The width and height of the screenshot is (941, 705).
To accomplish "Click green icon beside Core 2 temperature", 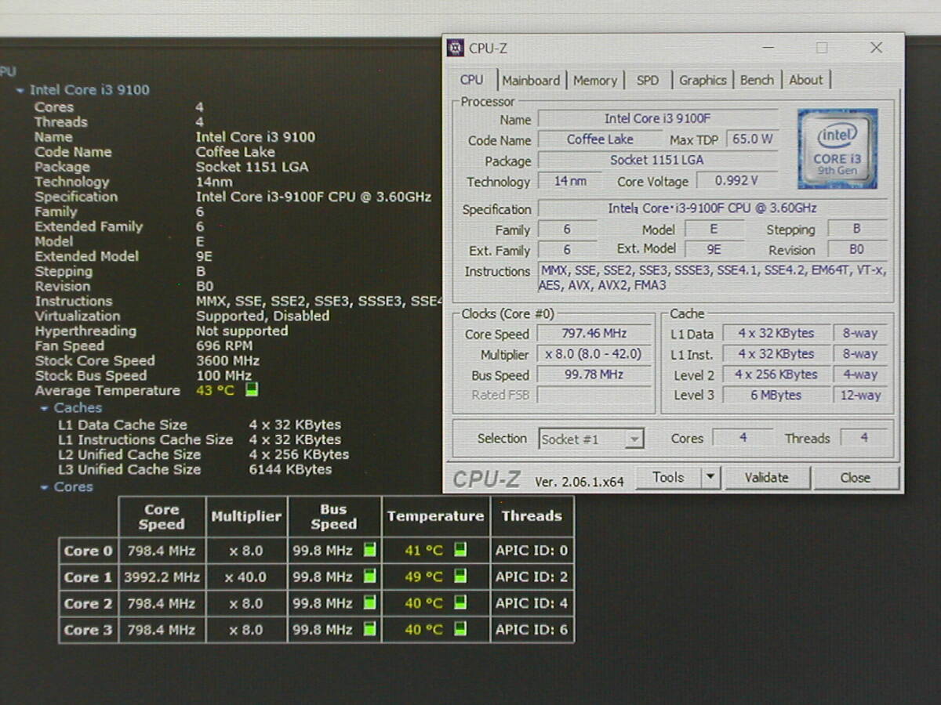I will point(460,603).
